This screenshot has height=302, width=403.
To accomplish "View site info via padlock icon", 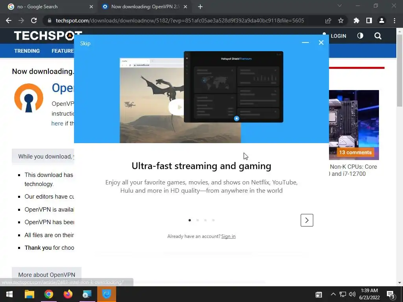I will tap(50, 20).
